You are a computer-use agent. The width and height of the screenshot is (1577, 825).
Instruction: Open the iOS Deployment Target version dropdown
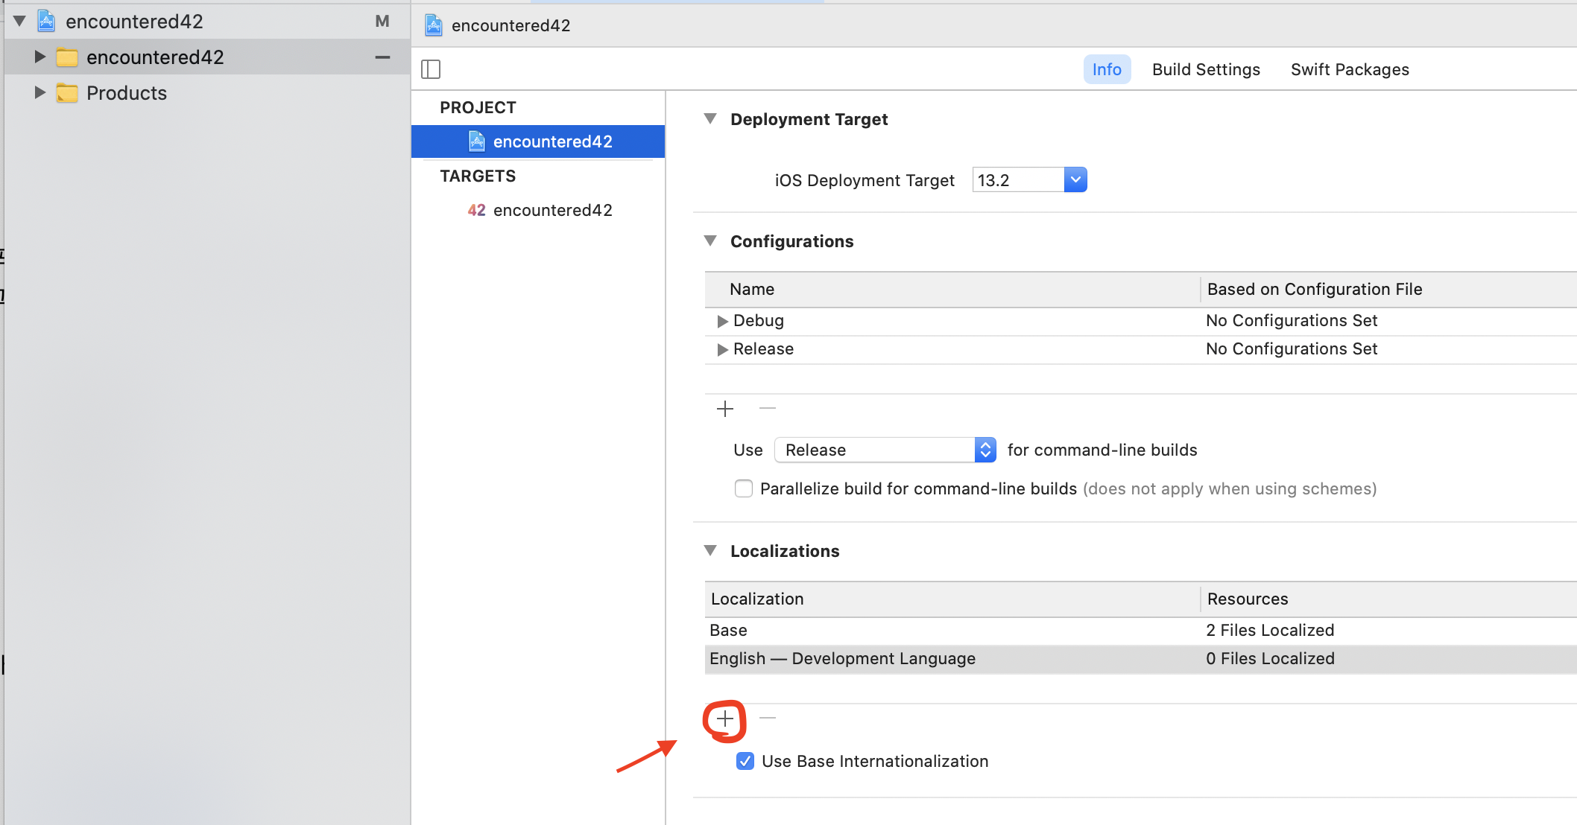[1075, 180]
